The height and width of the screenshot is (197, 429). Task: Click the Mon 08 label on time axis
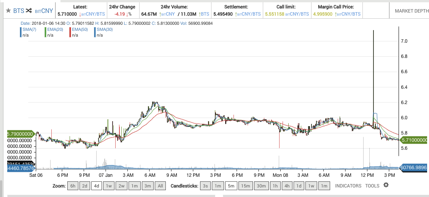(x=281, y=175)
